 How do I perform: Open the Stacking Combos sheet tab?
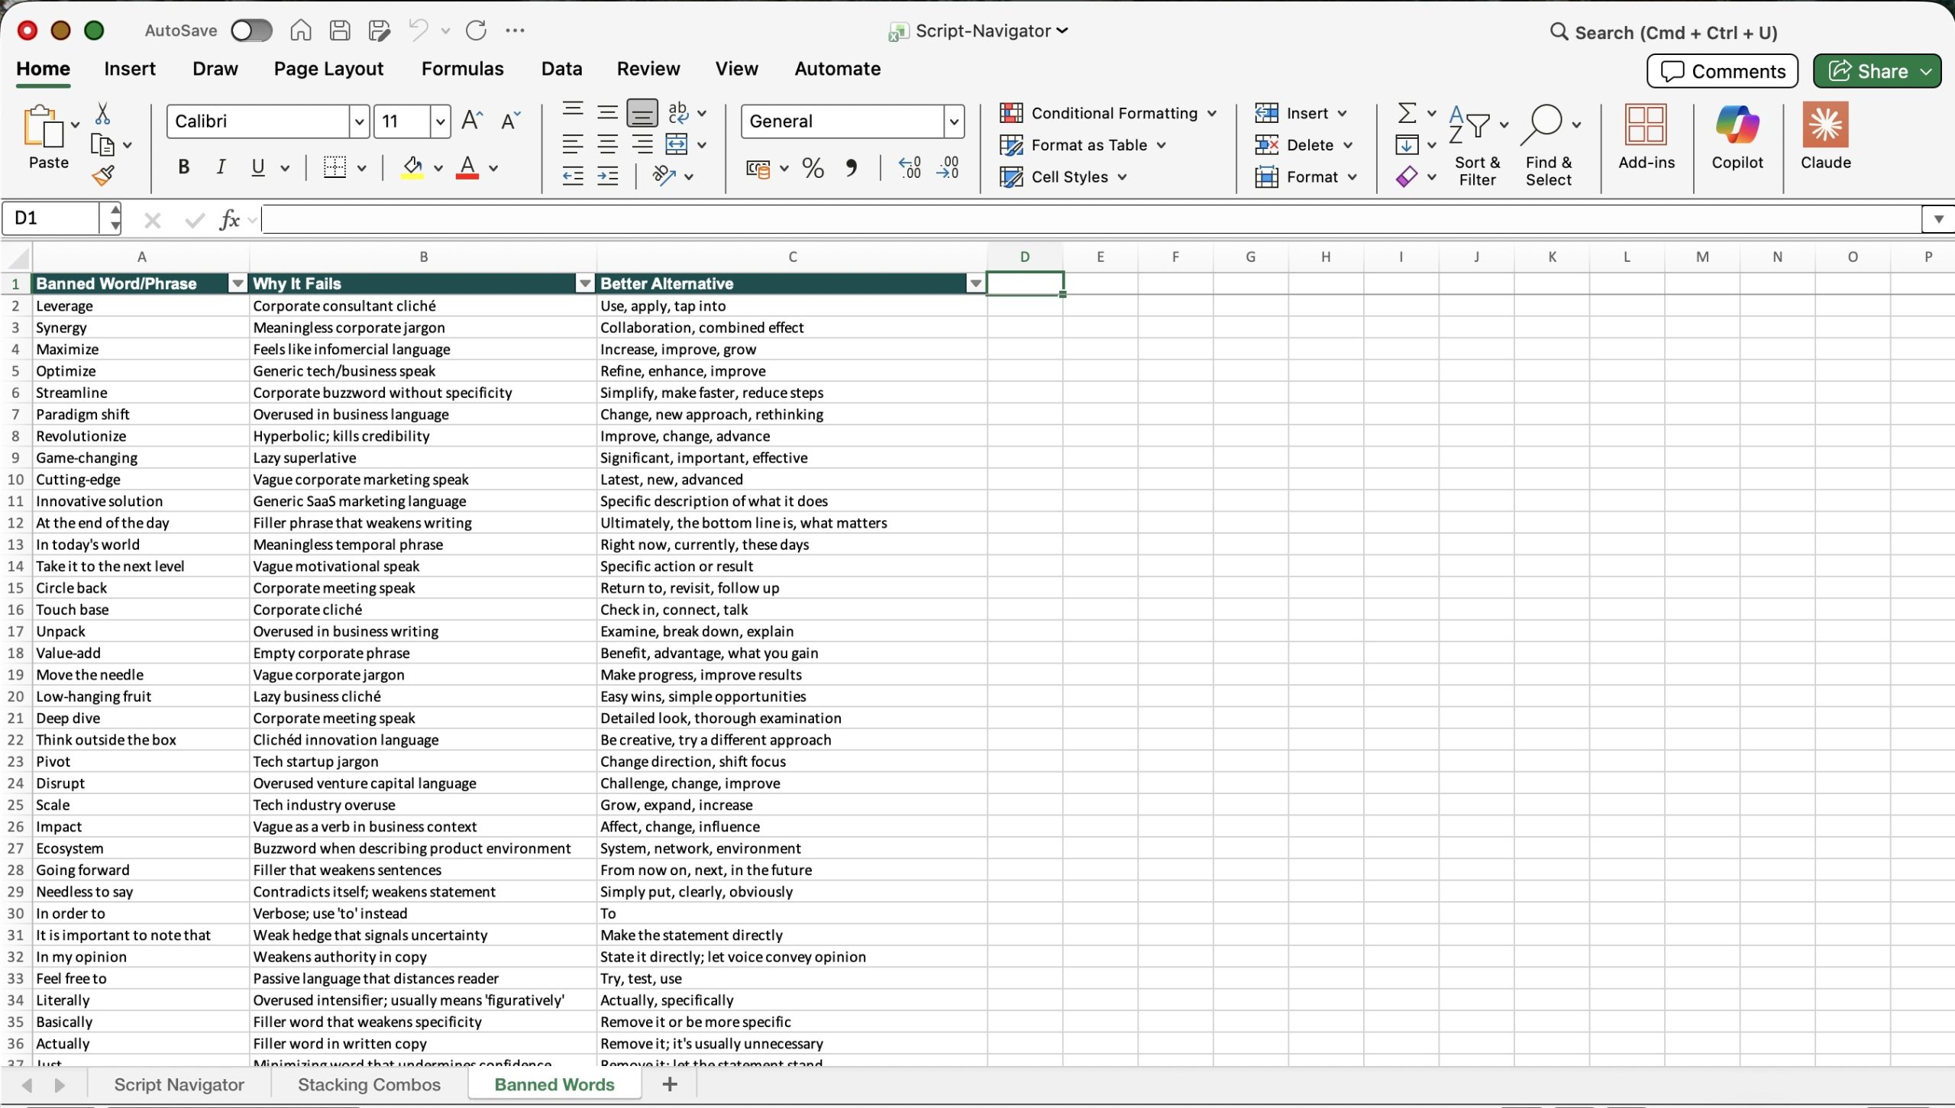pos(369,1084)
